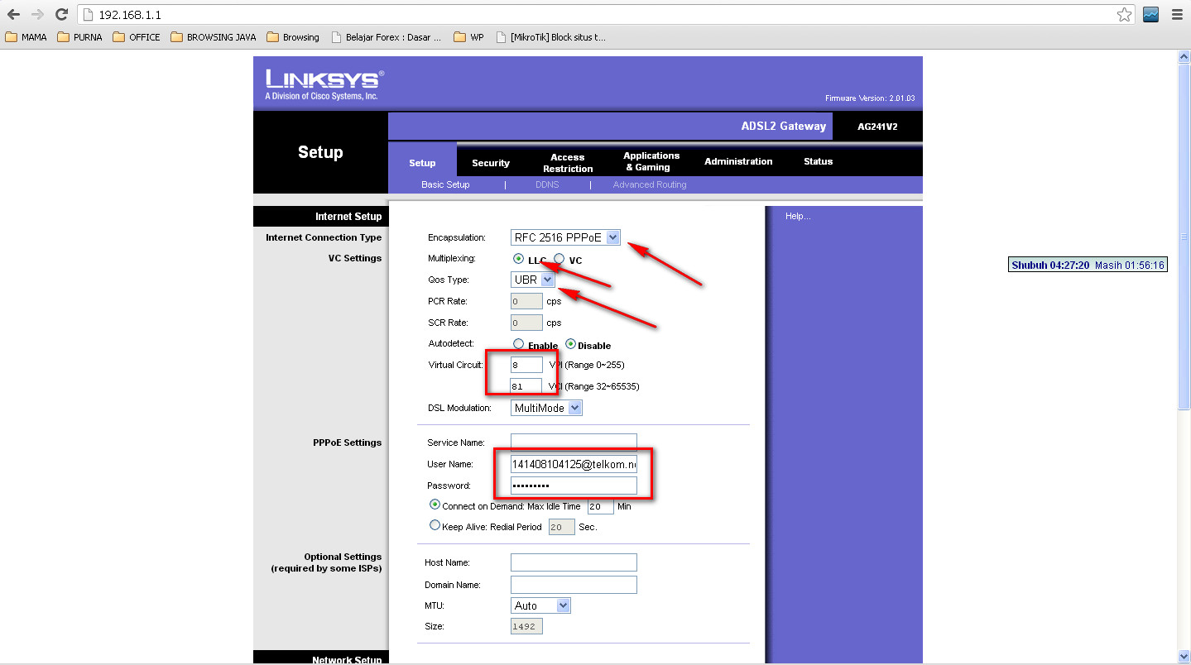Click the Firmware Version 2.01.03 text
The image size is (1191, 665).
[x=870, y=98]
